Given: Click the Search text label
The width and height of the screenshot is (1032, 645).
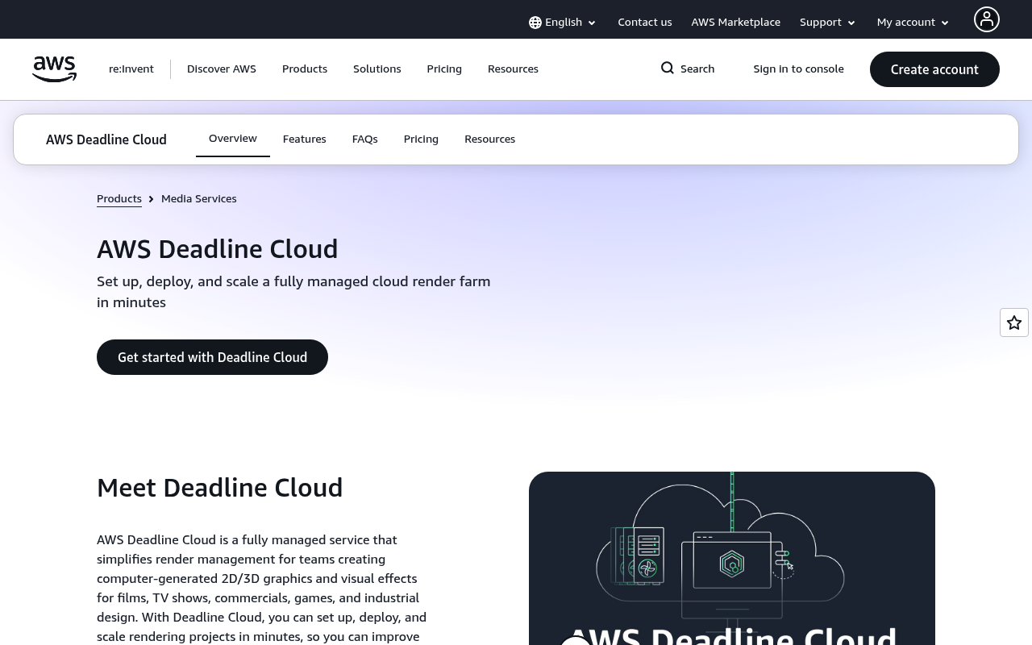Looking at the screenshot, I should 697,69.
